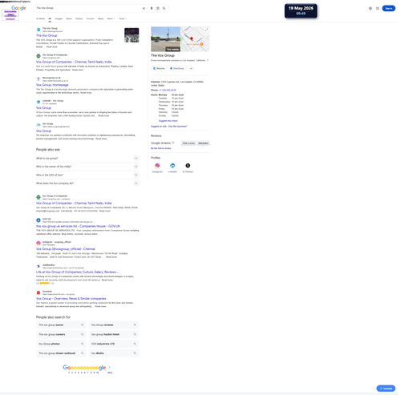Click the phone number link
This screenshot has width=401, height=395.
click(x=168, y=90)
